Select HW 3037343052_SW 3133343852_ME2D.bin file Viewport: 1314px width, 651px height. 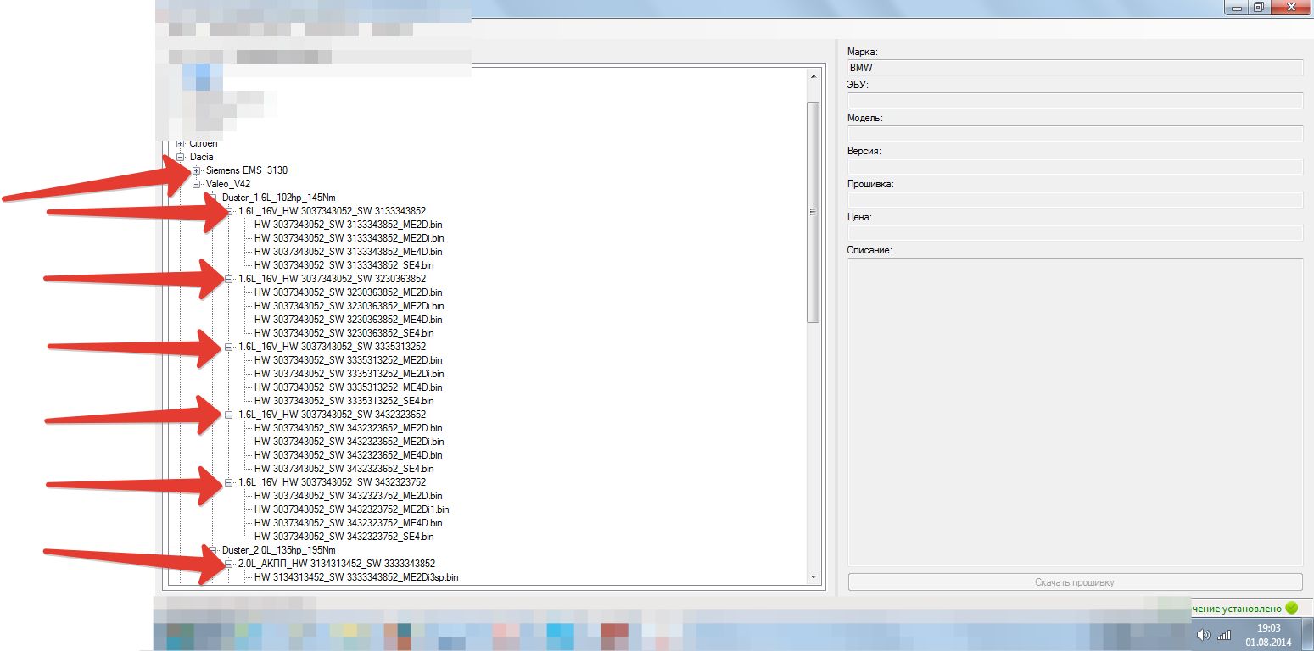click(x=348, y=225)
